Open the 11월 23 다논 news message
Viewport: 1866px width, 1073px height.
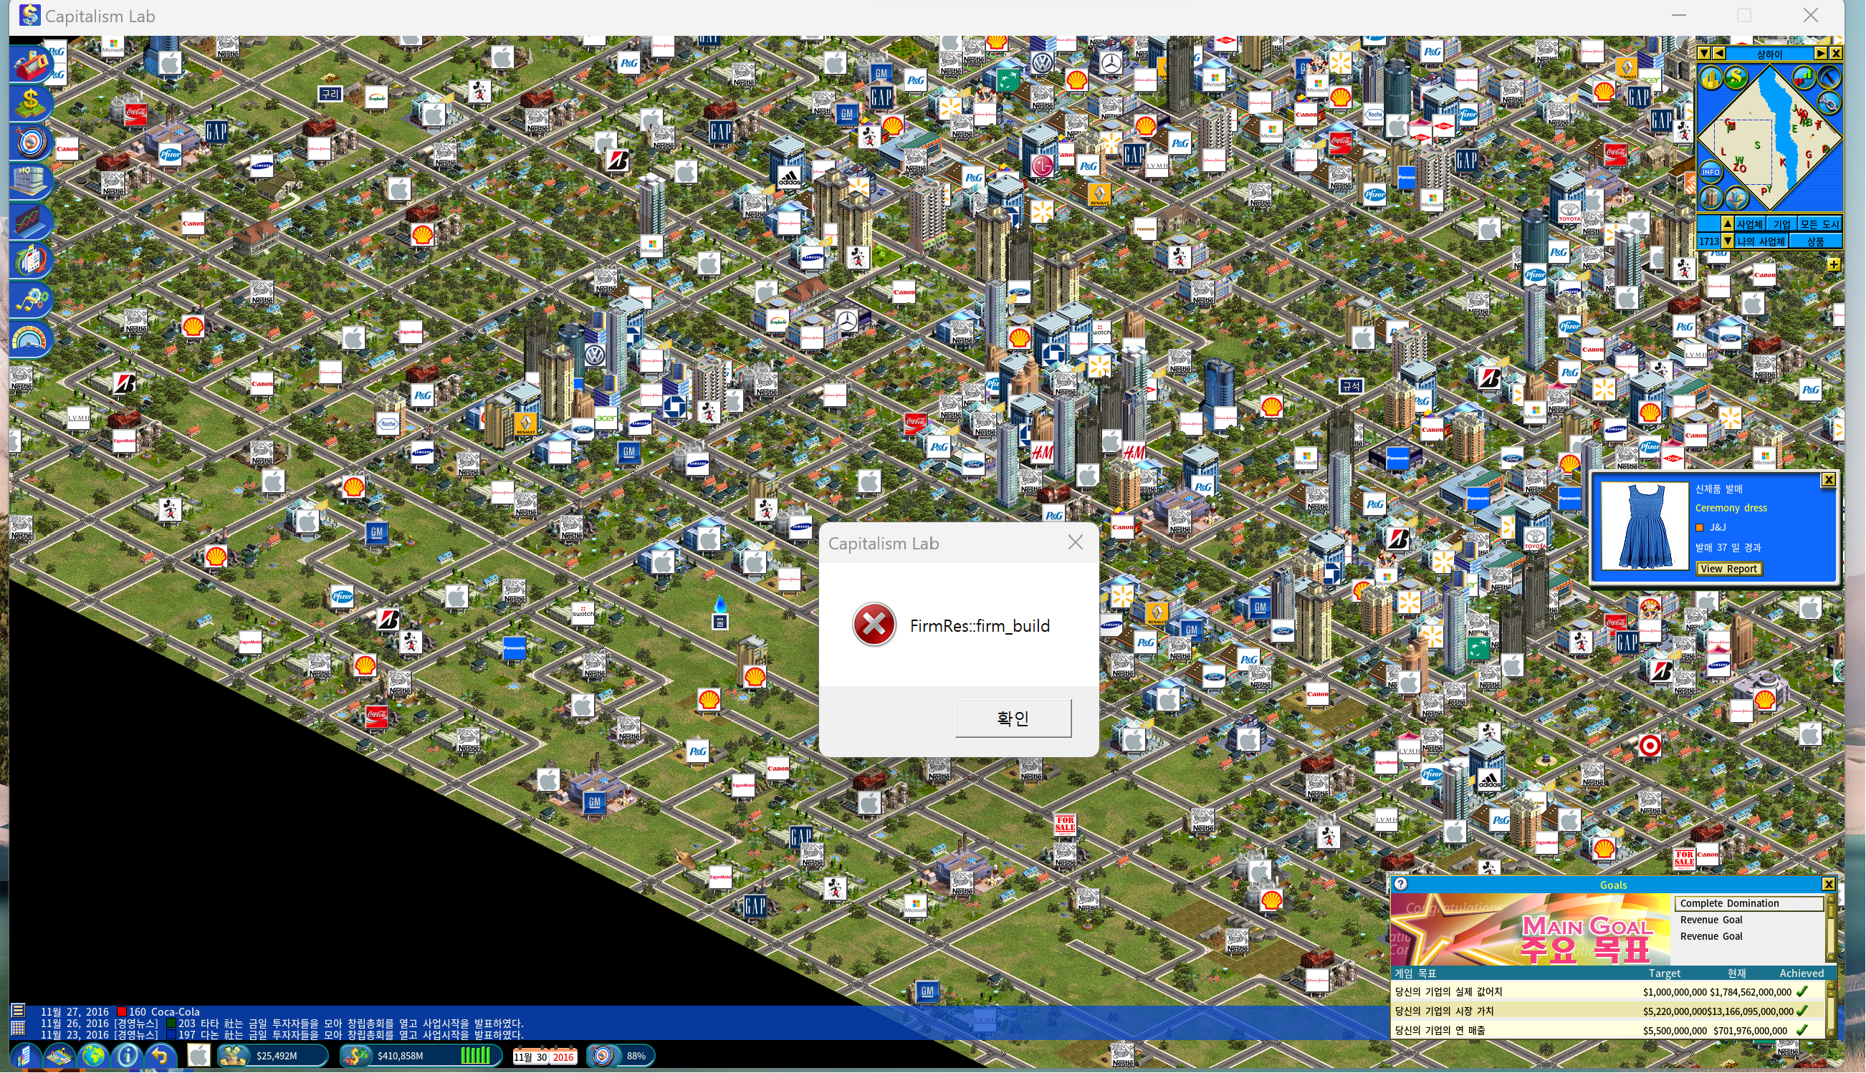coord(282,1034)
